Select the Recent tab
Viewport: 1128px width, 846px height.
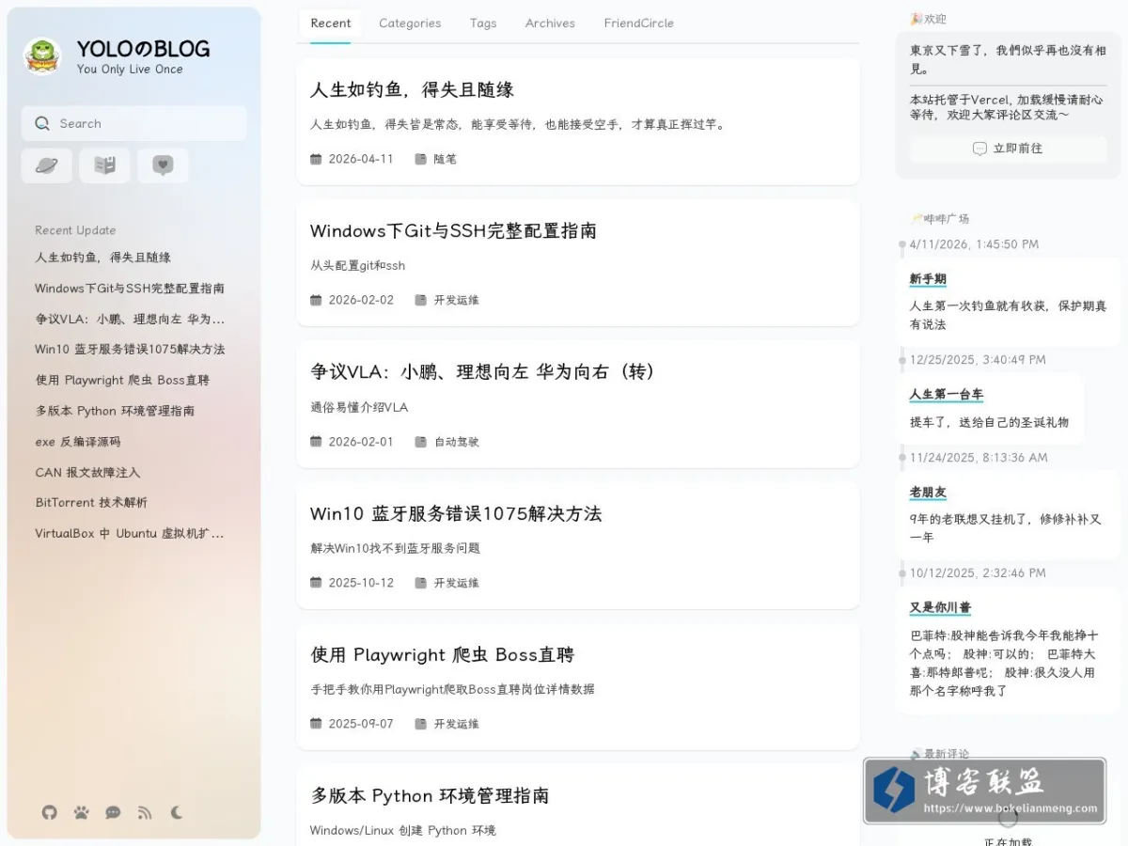[331, 23]
